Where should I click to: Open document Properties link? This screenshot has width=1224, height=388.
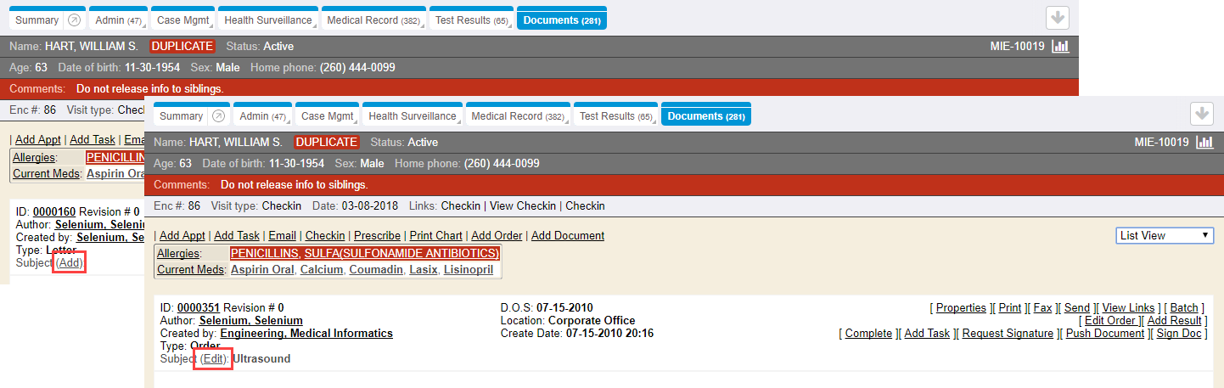[x=961, y=308]
